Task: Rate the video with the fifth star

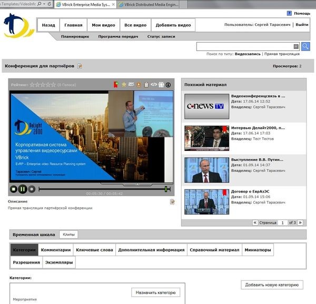Action: [53, 85]
